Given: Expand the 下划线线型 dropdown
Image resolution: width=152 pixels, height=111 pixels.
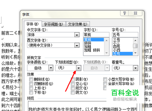Looking at the screenshot, I should (79, 68).
